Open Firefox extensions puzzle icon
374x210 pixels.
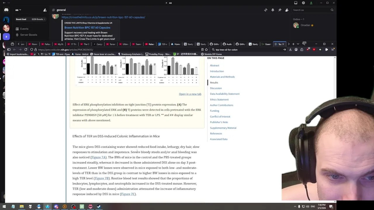click(302, 50)
